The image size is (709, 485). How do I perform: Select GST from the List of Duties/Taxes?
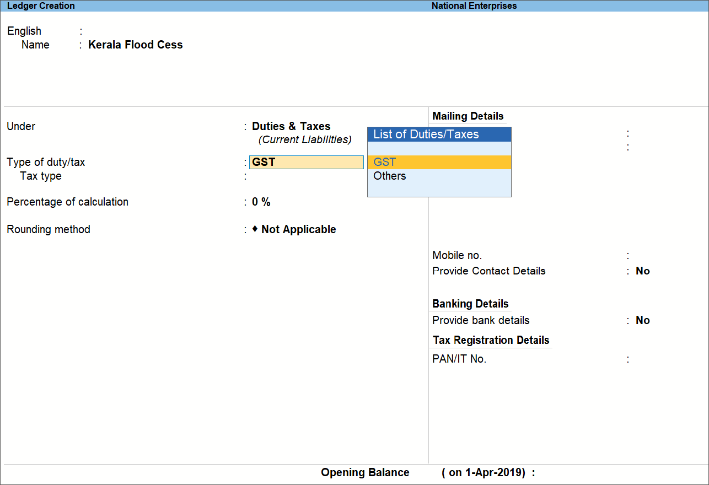click(384, 162)
